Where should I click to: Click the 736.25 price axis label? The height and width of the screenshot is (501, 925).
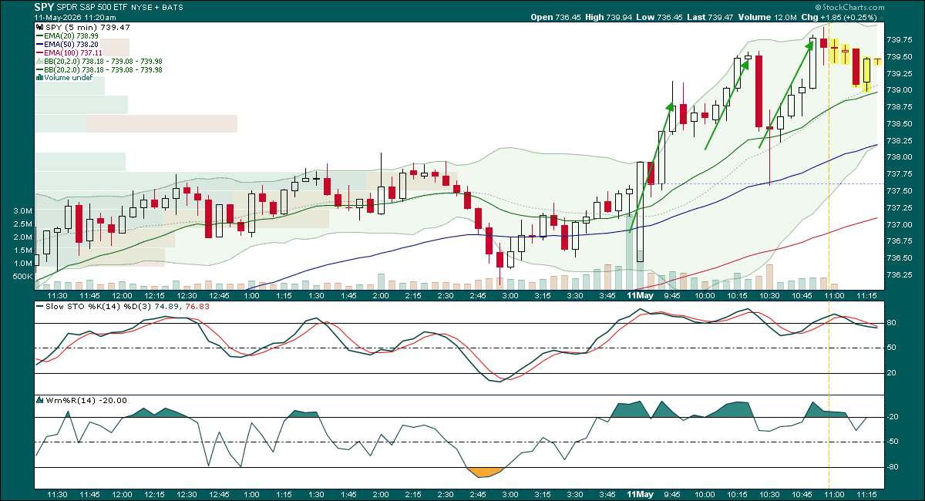899,274
